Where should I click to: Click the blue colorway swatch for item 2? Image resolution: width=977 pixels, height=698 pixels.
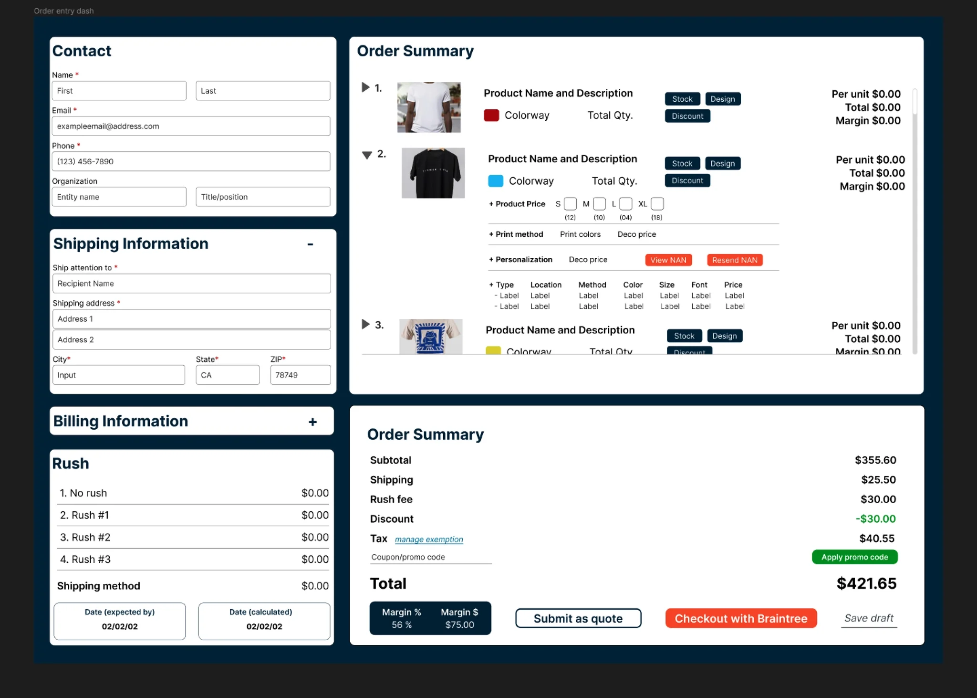pyautogui.click(x=496, y=181)
